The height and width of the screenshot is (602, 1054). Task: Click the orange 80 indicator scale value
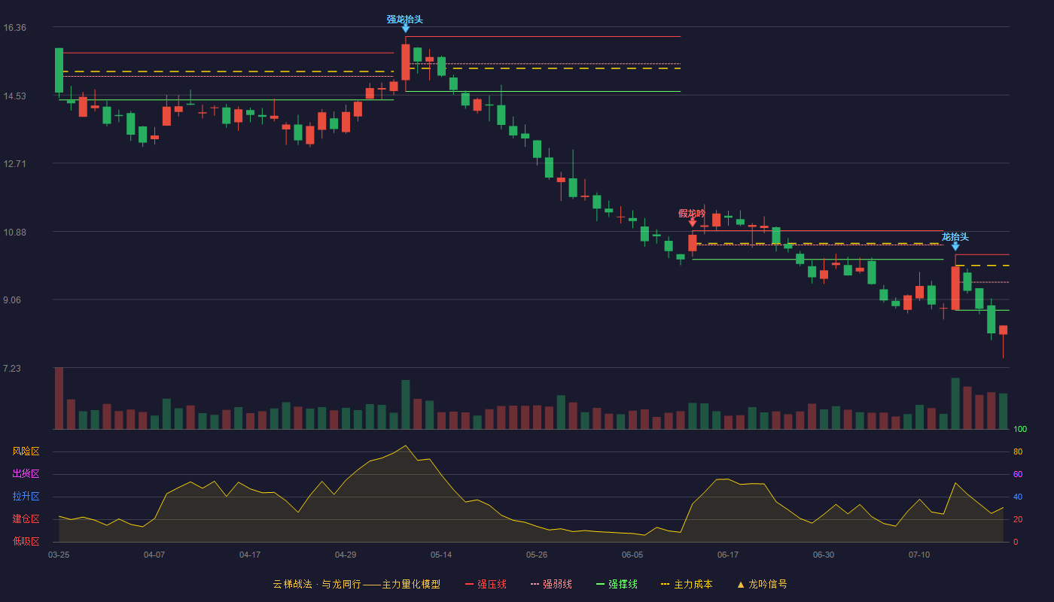(x=1018, y=451)
